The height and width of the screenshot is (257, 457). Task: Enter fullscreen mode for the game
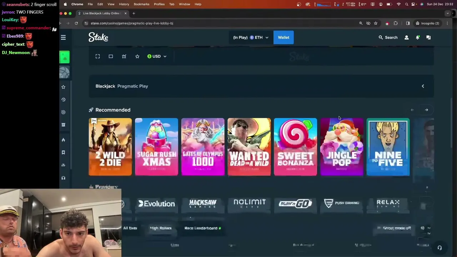click(x=97, y=56)
